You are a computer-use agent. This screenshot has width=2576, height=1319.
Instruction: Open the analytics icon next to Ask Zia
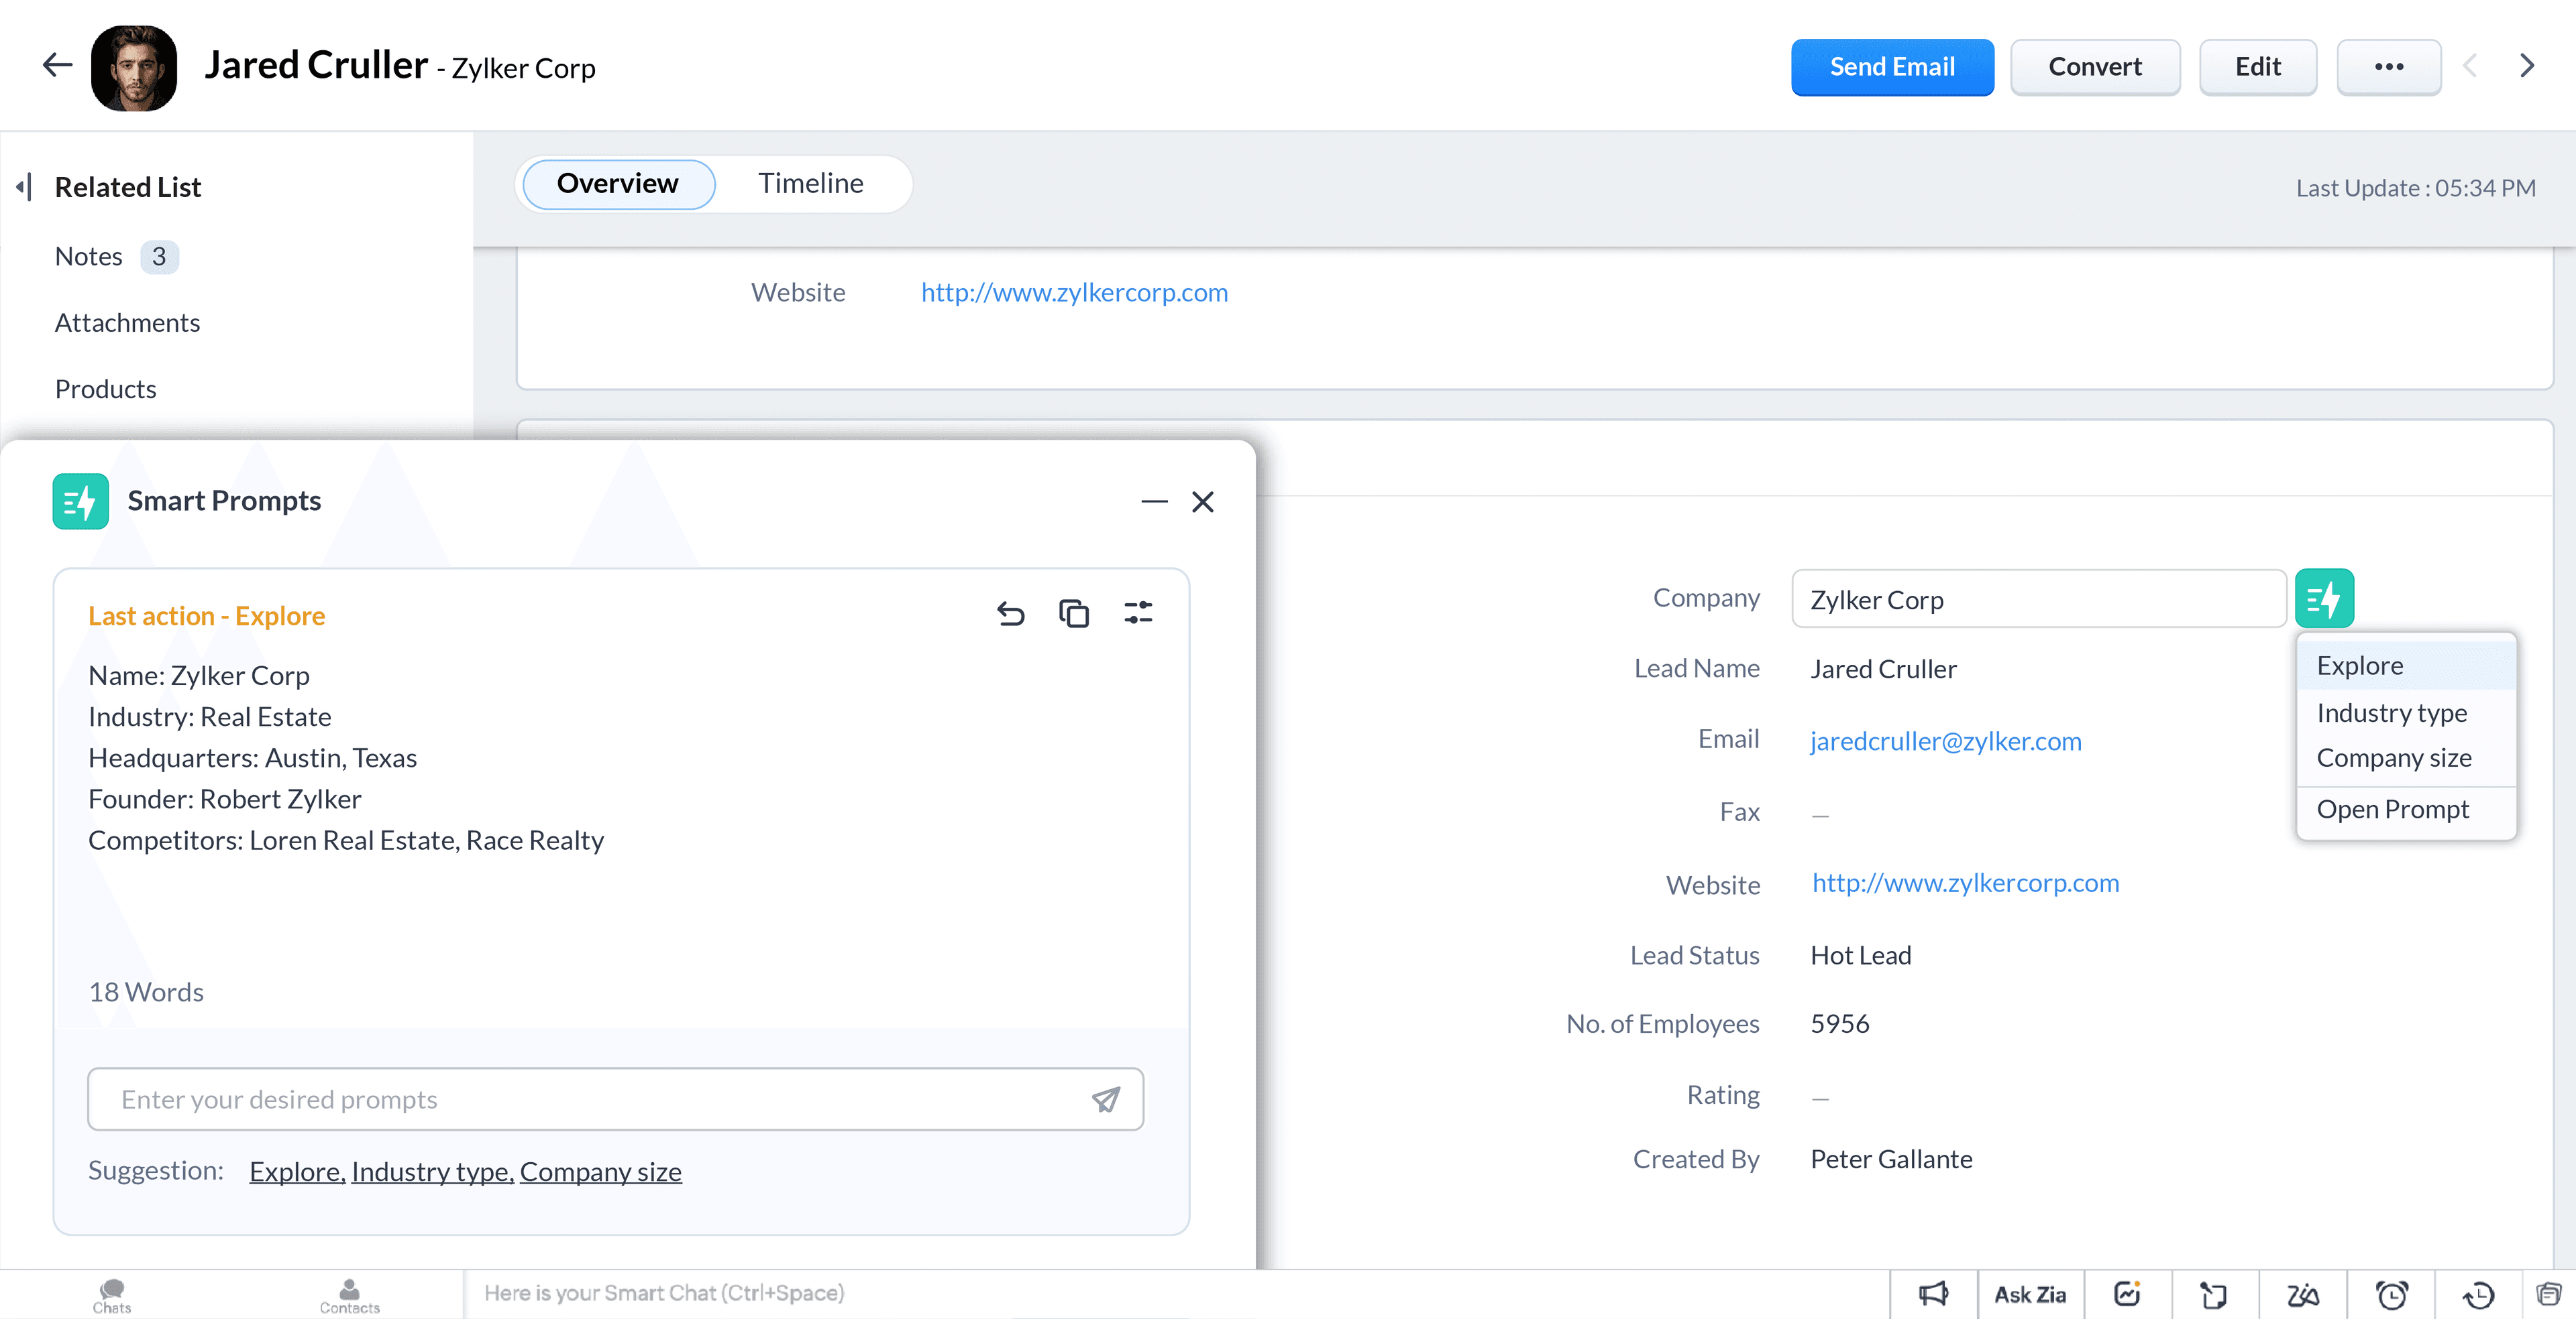pos(2127,1293)
